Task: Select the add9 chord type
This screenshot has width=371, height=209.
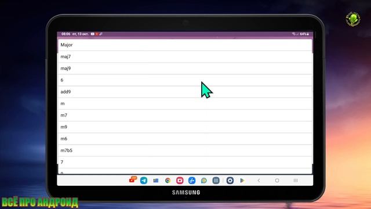Action: [185, 92]
